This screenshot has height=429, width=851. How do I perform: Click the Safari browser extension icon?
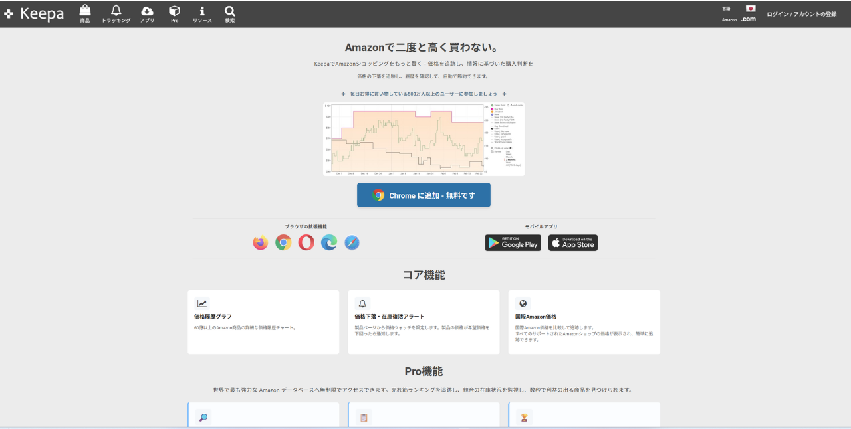(x=352, y=243)
